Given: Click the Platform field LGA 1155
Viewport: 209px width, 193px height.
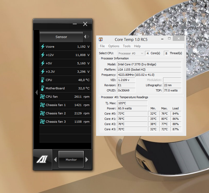Looking at the screenshot, I should pos(149,70).
